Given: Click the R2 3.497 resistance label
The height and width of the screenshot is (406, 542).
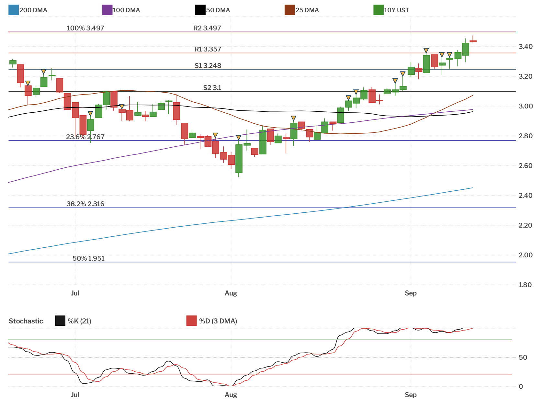Looking at the screenshot, I should [207, 28].
